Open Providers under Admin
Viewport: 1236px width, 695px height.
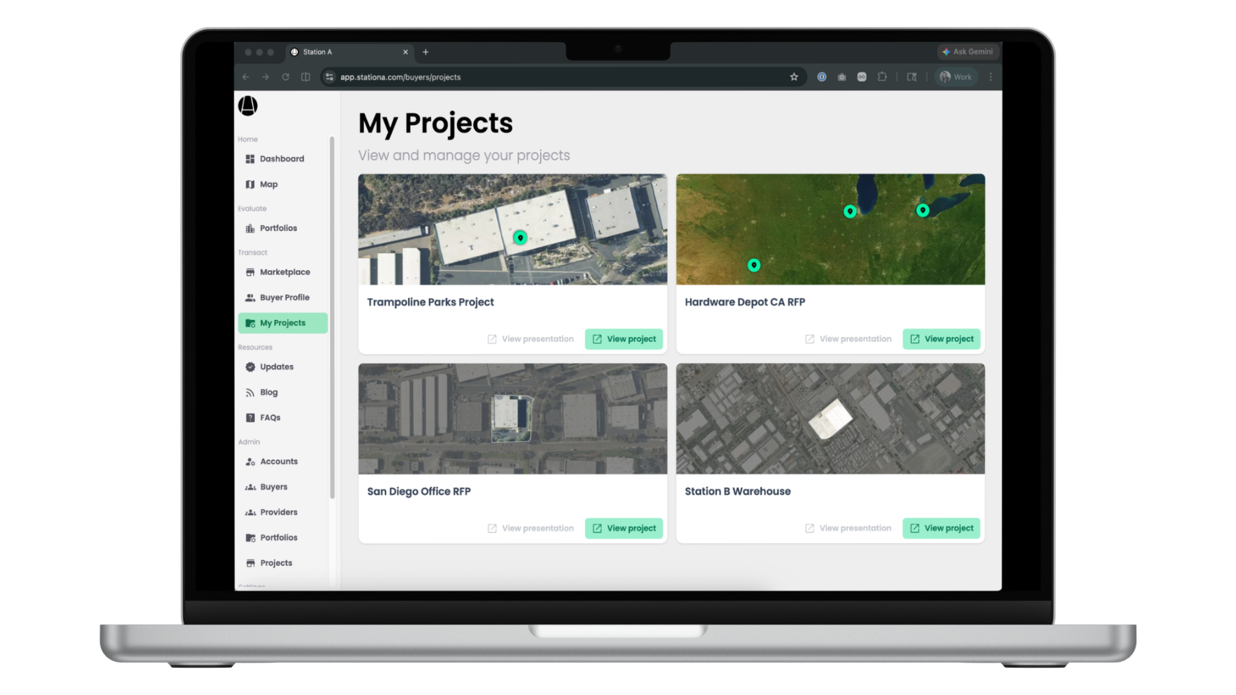pyautogui.click(x=279, y=512)
